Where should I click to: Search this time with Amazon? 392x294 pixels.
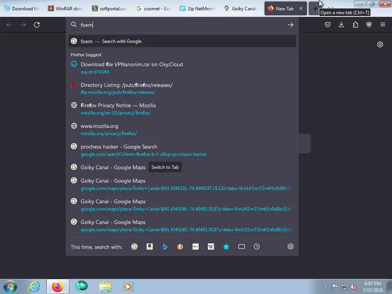(150, 247)
